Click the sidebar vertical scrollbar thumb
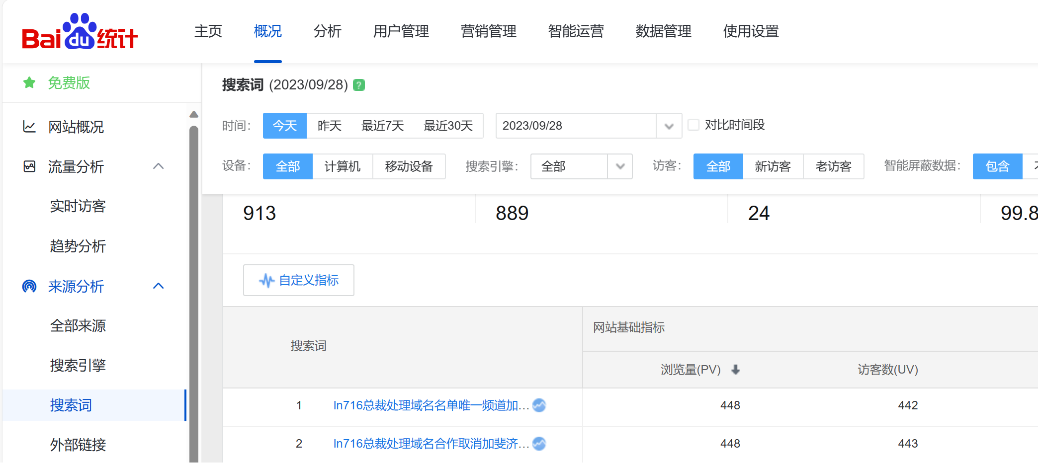 [x=194, y=293]
